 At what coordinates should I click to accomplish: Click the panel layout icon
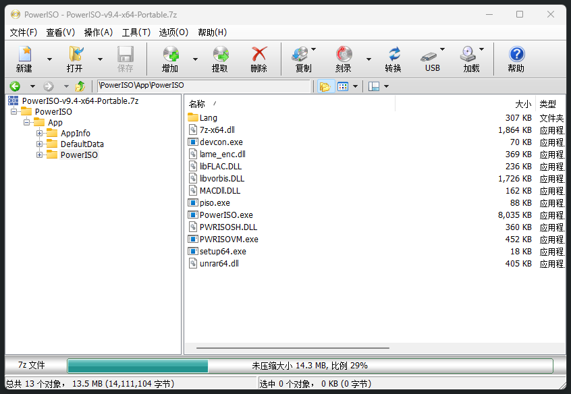point(374,86)
